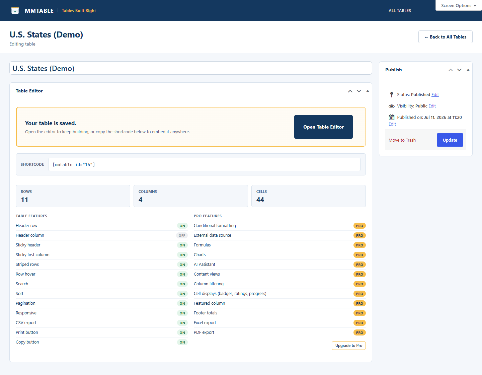
Task: Go back to All Tables
Action: click(445, 37)
